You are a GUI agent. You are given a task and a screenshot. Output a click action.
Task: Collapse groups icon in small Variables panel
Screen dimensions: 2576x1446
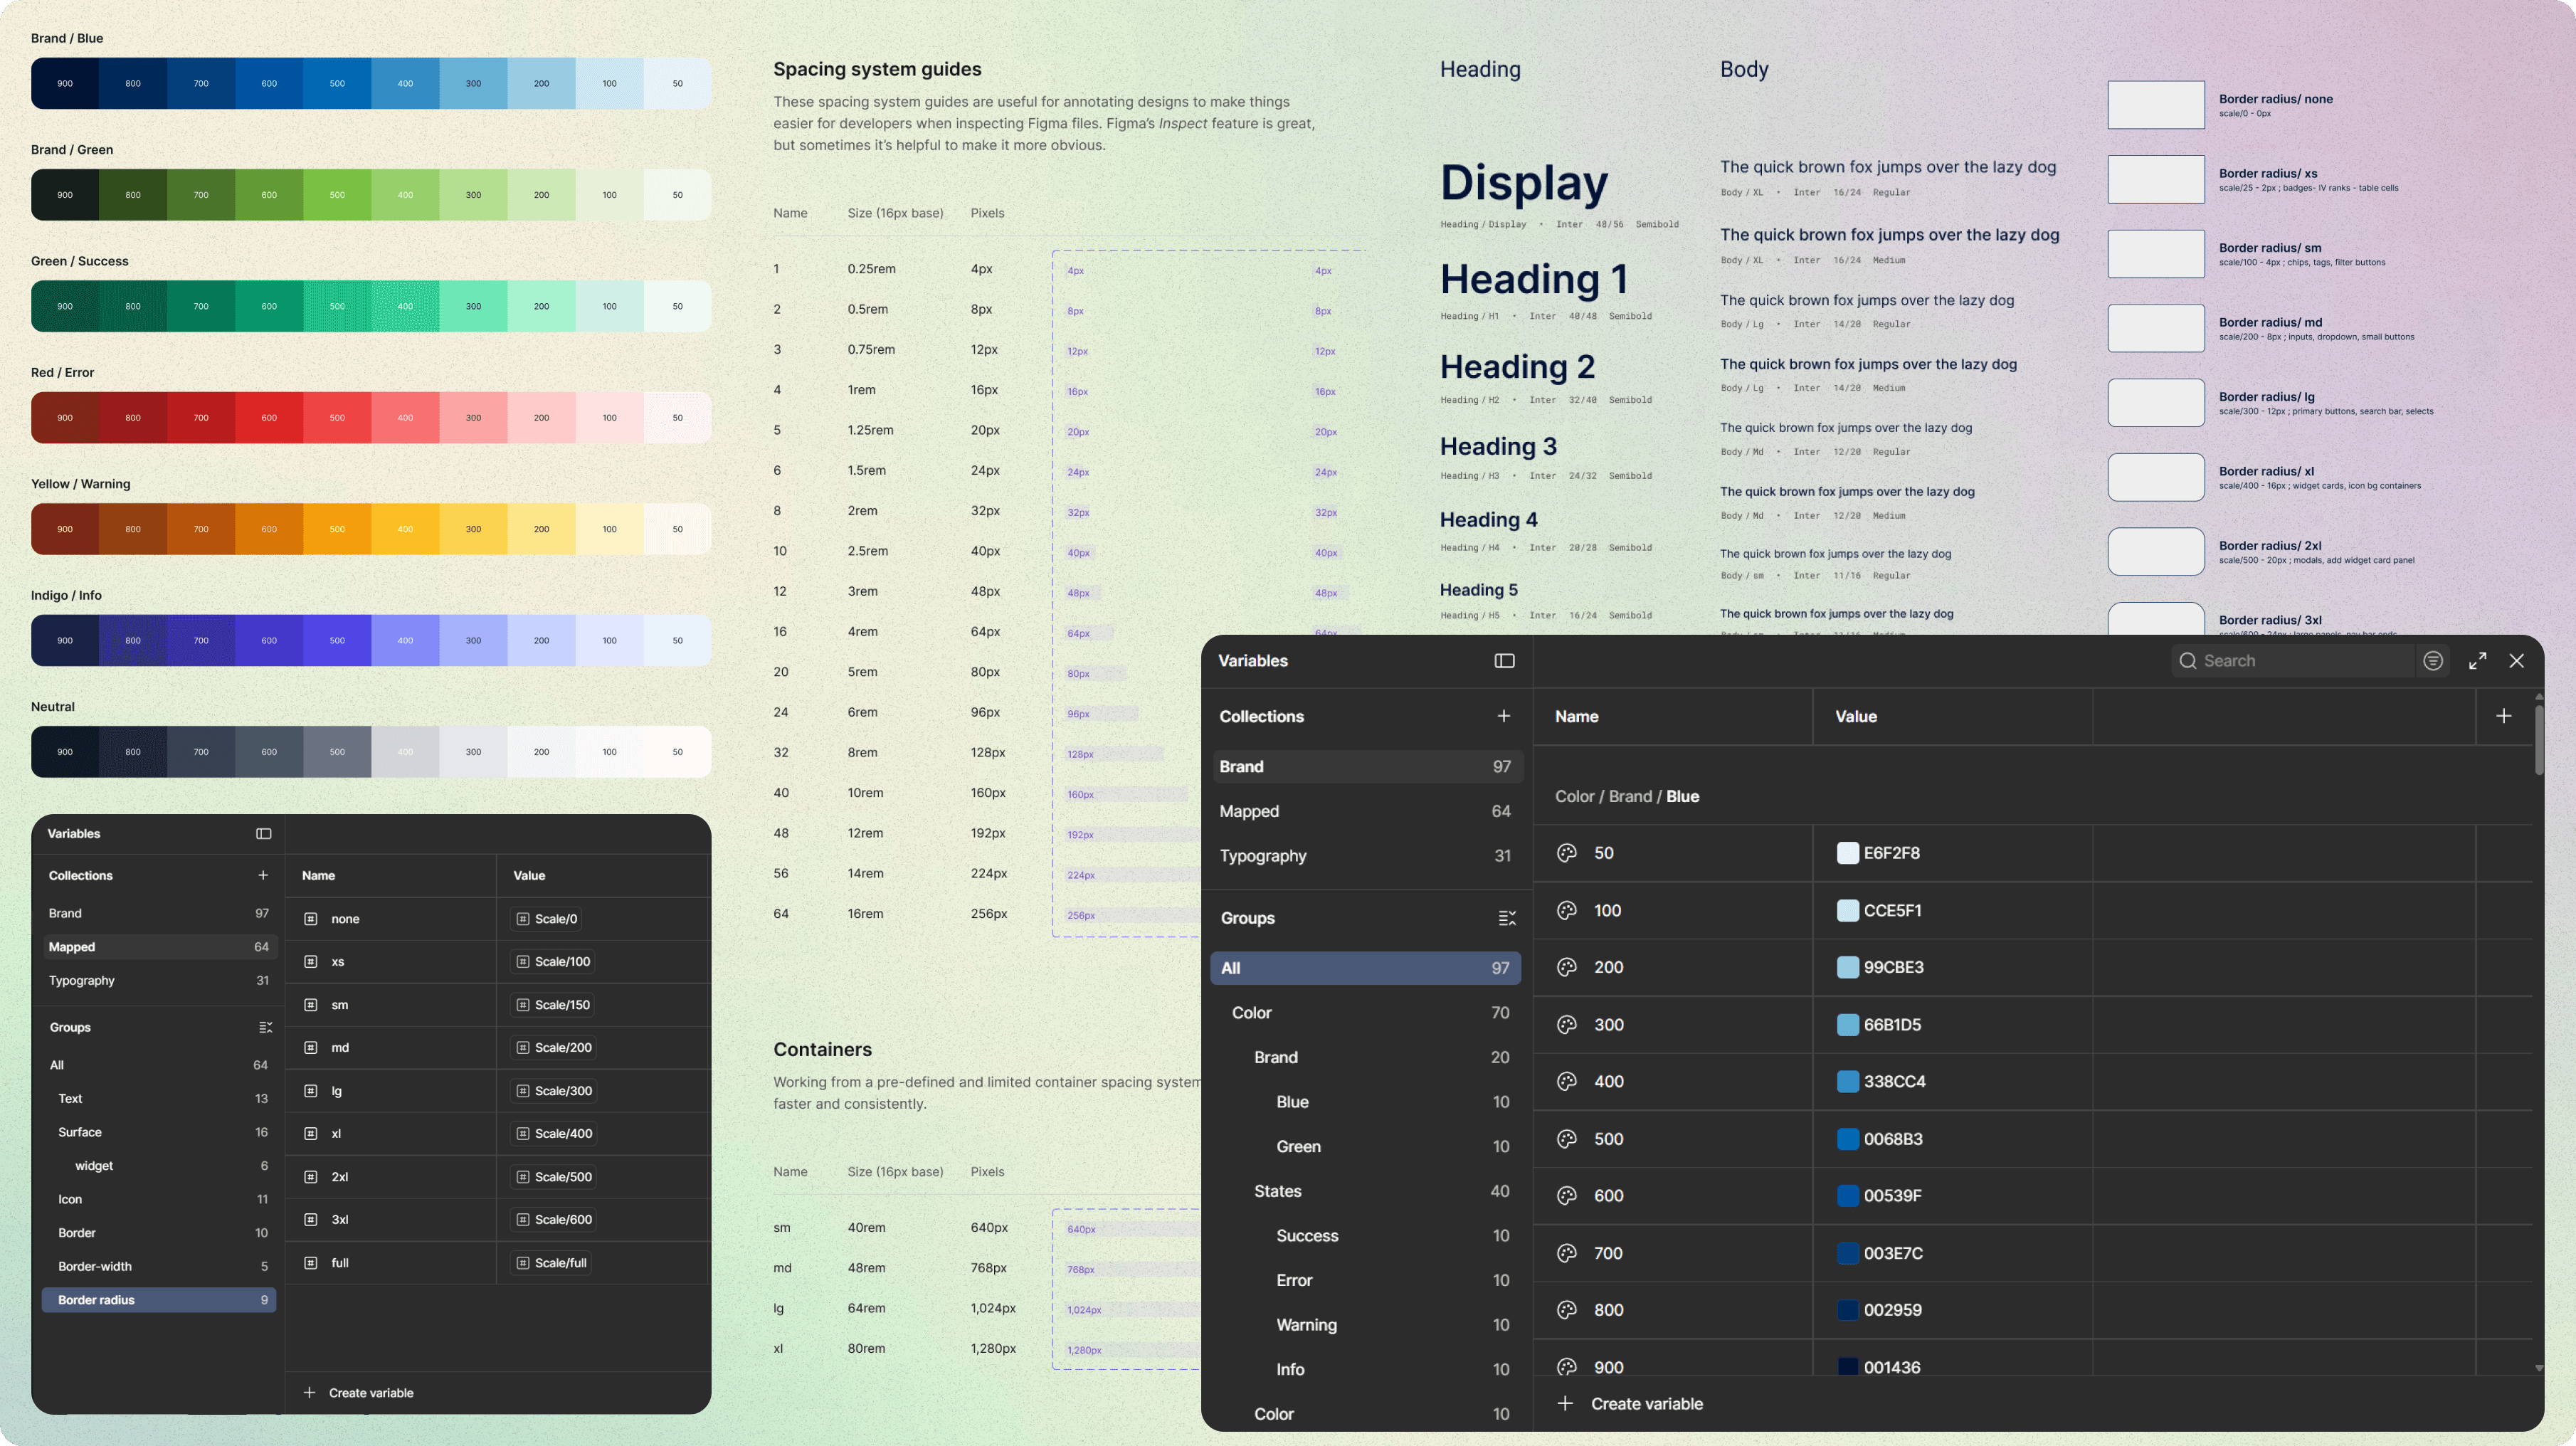265,1028
